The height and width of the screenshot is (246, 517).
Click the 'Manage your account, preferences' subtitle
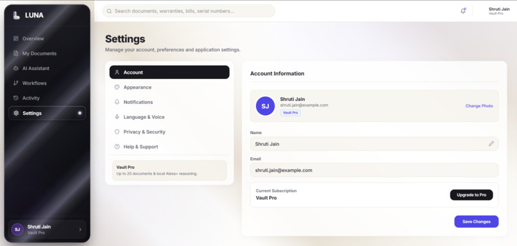click(173, 50)
